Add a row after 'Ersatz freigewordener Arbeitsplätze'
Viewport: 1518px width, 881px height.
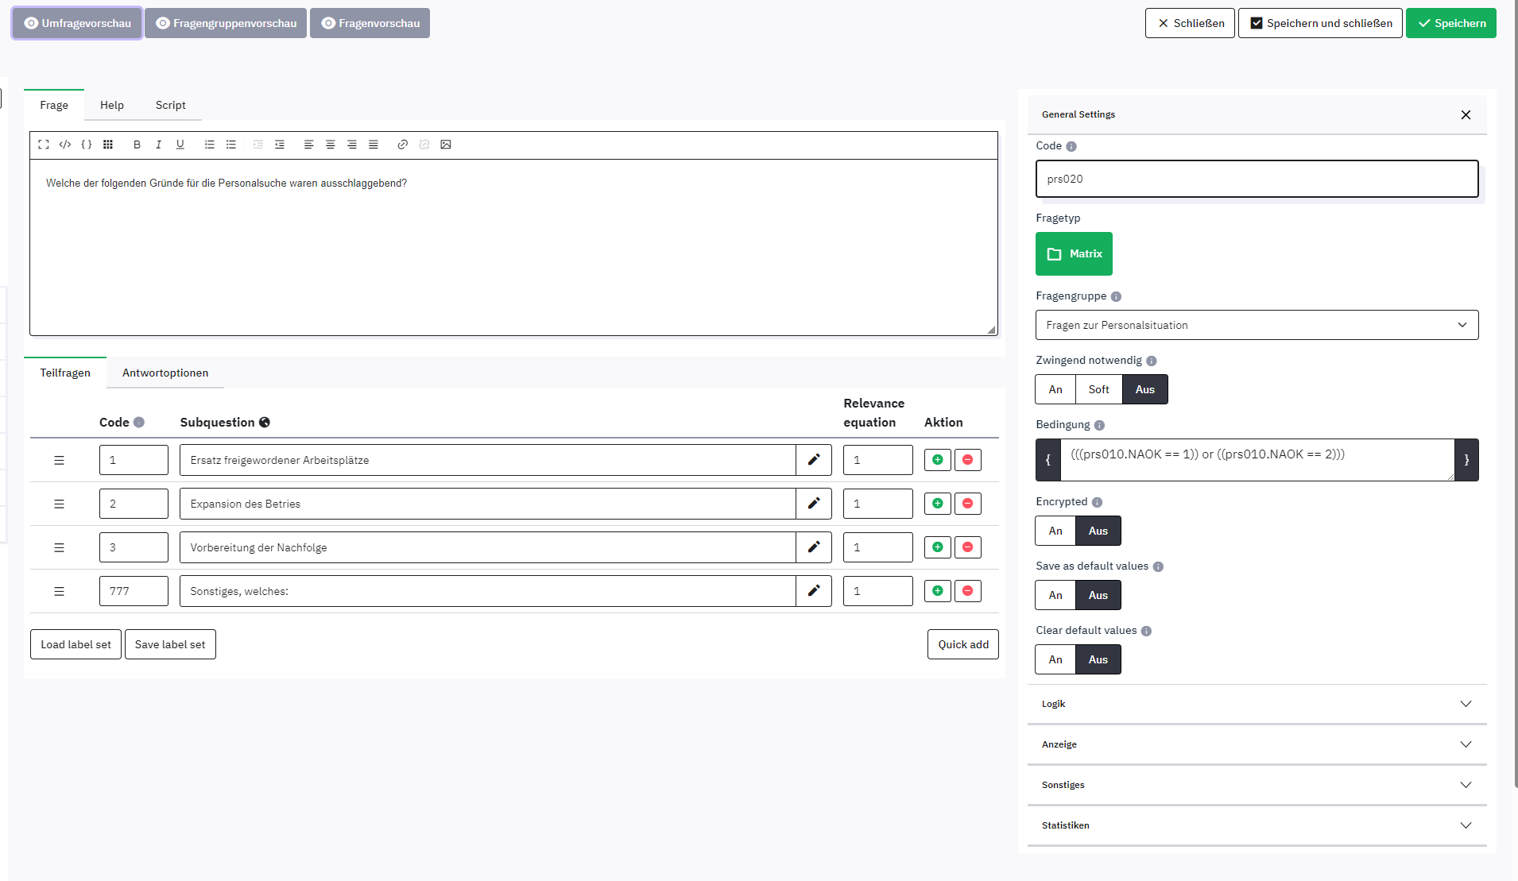click(938, 460)
